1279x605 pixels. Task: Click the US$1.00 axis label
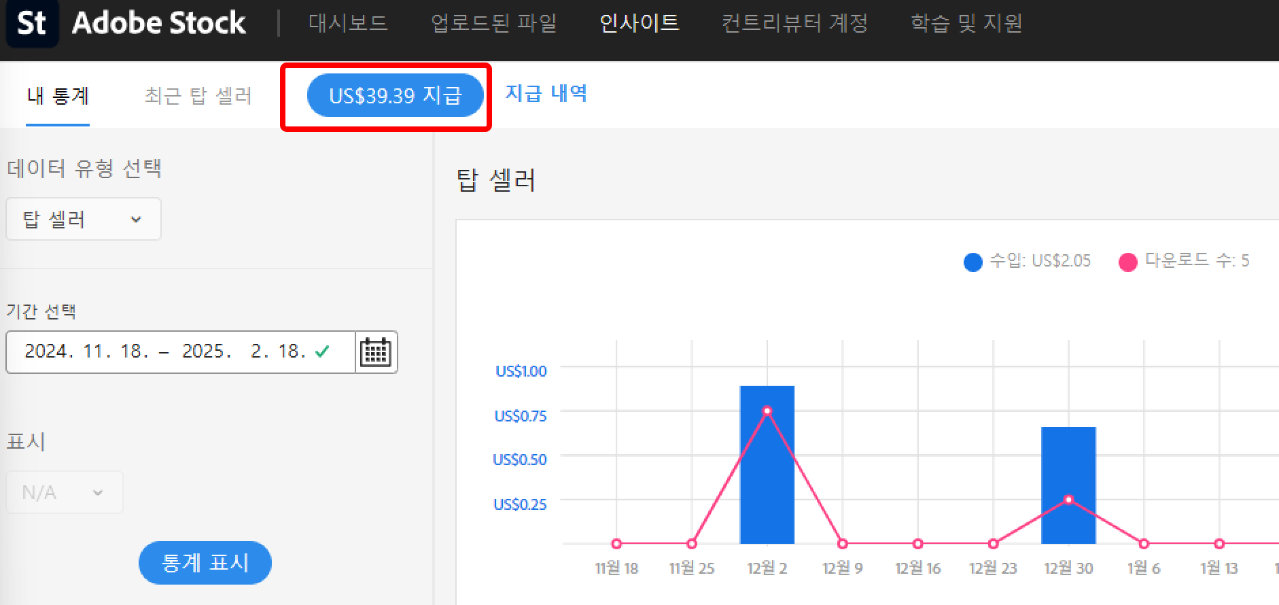521,371
